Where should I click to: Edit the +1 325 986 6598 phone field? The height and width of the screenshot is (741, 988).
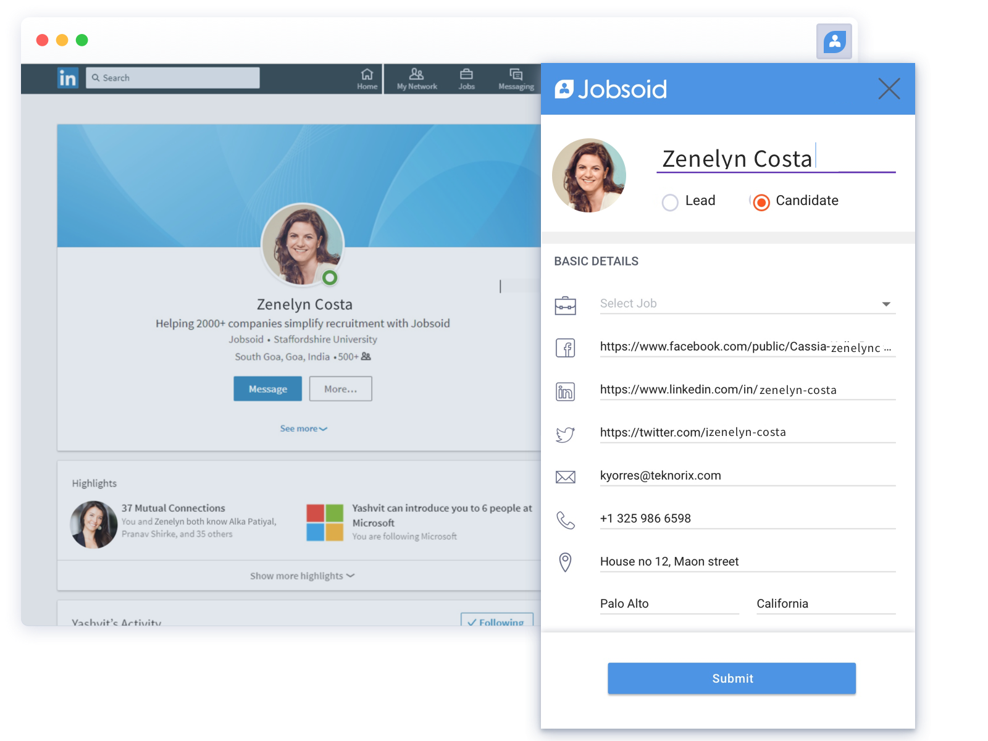[748, 519]
